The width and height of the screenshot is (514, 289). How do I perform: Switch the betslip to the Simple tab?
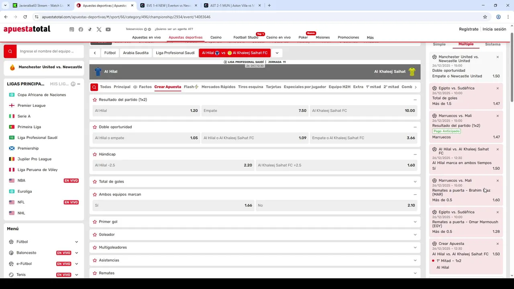point(439,45)
